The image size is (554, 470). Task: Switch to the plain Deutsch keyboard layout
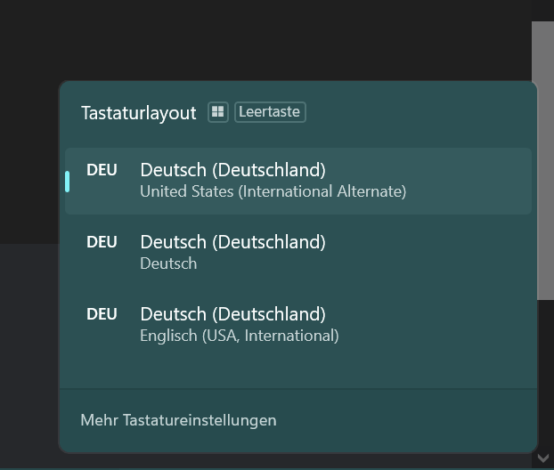pyautogui.click(x=298, y=253)
